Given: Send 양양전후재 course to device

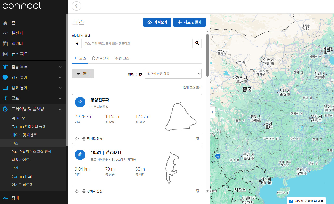Looking at the screenshot, I should point(92,139).
